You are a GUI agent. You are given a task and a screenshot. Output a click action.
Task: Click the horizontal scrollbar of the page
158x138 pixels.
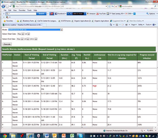[82, 128]
